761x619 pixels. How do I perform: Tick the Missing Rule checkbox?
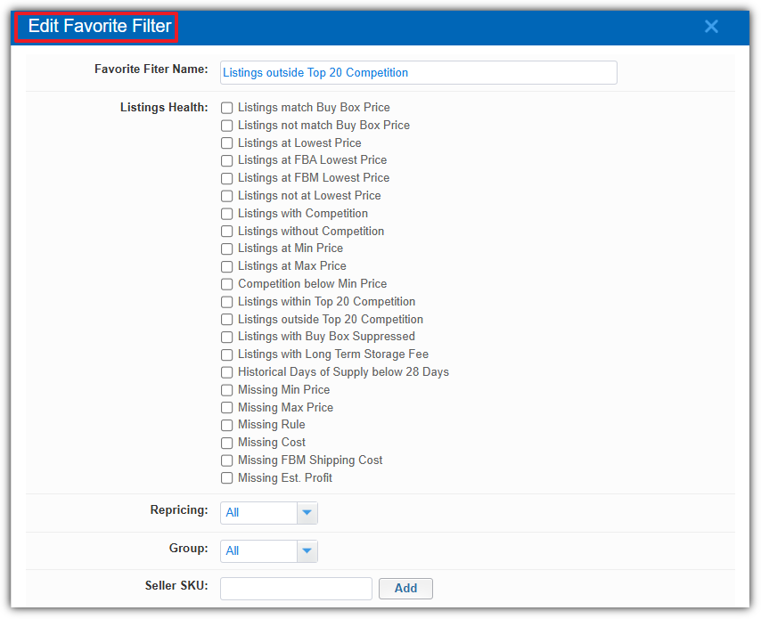[226, 426]
